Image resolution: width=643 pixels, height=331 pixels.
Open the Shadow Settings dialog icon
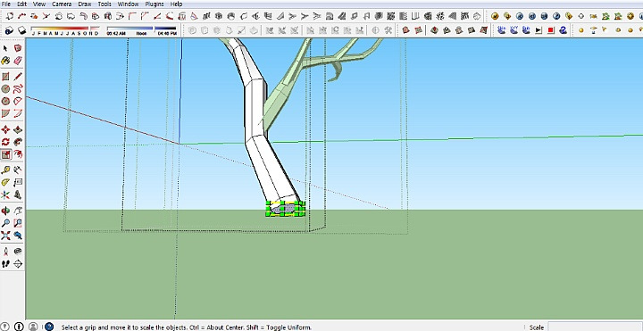[x=9, y=30]
